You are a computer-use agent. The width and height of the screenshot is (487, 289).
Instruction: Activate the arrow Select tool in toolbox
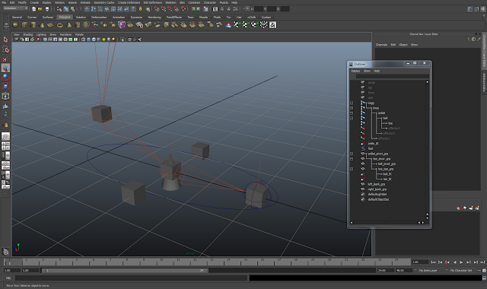tap(5, 40)
